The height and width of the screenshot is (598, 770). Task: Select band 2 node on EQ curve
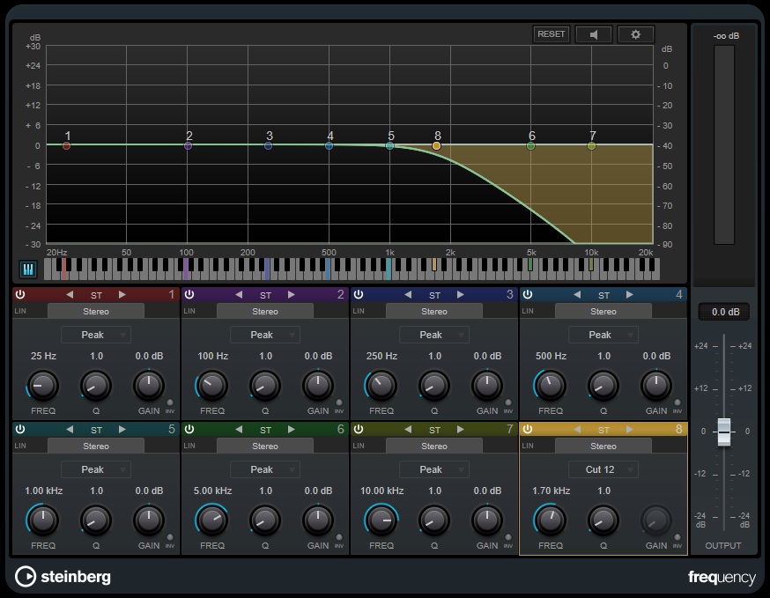click(x=188, y=146)
